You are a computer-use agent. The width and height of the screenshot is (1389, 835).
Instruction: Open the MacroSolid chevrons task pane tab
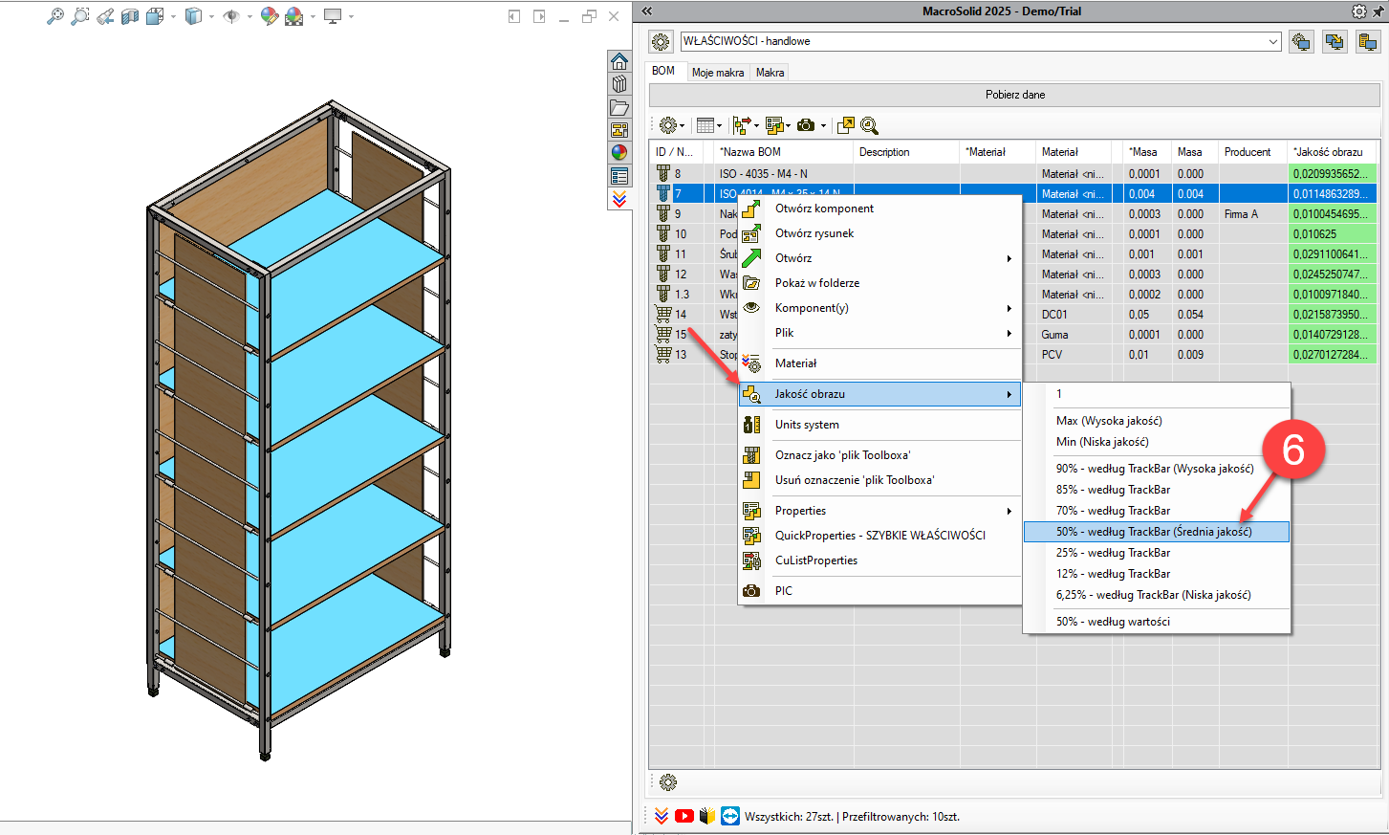click(619, 198)
